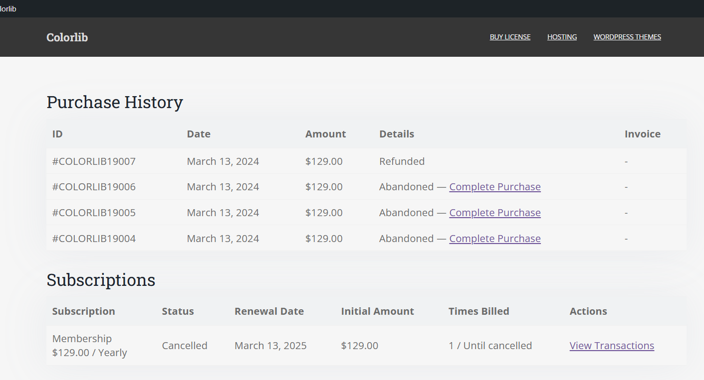Open the WordPress Themes menu link

click(x=627, y=37)
